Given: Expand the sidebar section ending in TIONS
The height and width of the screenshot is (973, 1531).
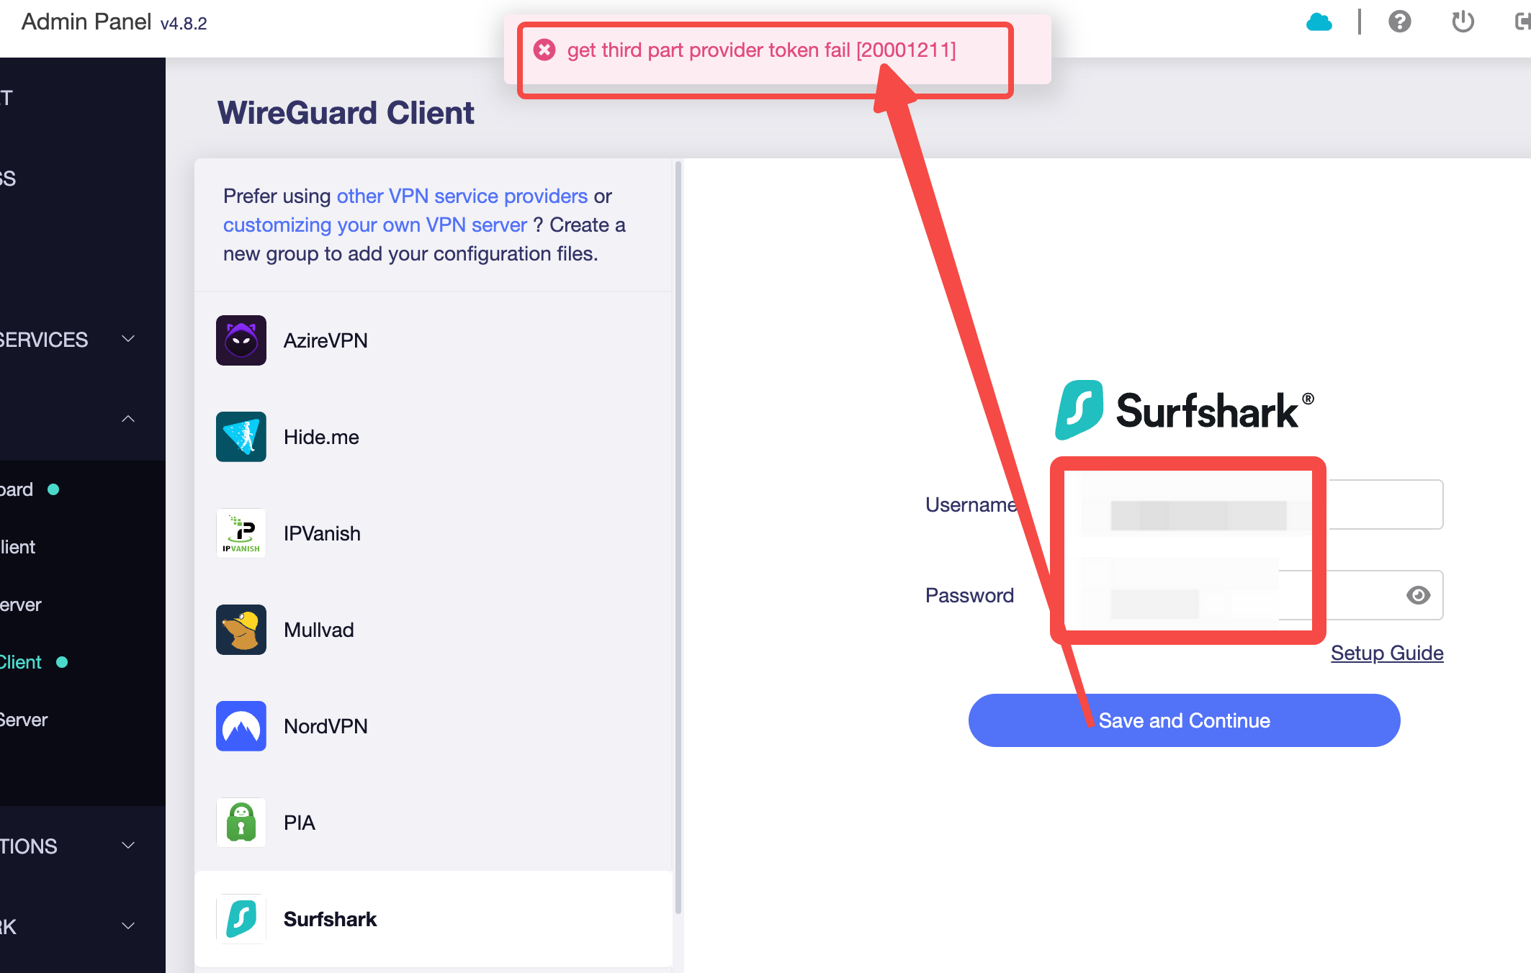Looking at the screenshot, I should [x=128, y=846].
